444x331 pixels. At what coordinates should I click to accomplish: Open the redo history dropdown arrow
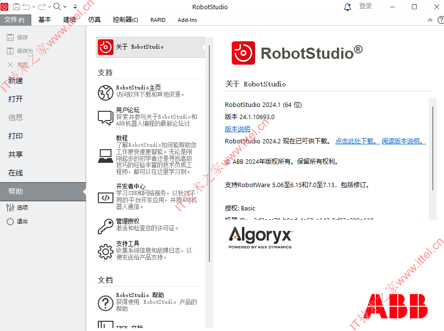[49, 7]
